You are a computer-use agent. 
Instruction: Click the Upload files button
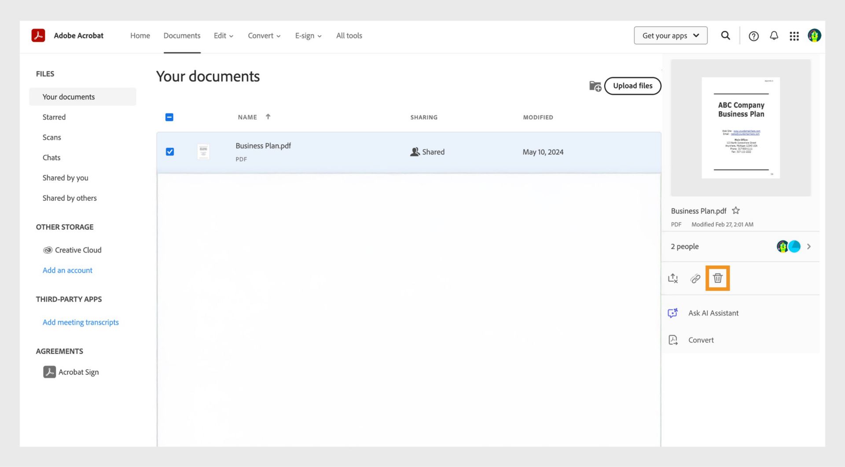(632, 86)
